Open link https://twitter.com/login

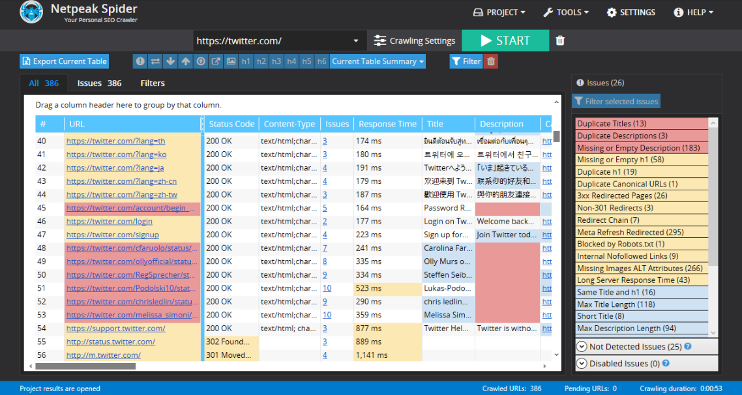tap(110, 222)
